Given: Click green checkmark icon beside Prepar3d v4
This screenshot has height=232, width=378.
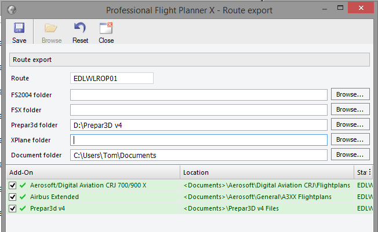Looking at the screenshot, I should (23, 208).
